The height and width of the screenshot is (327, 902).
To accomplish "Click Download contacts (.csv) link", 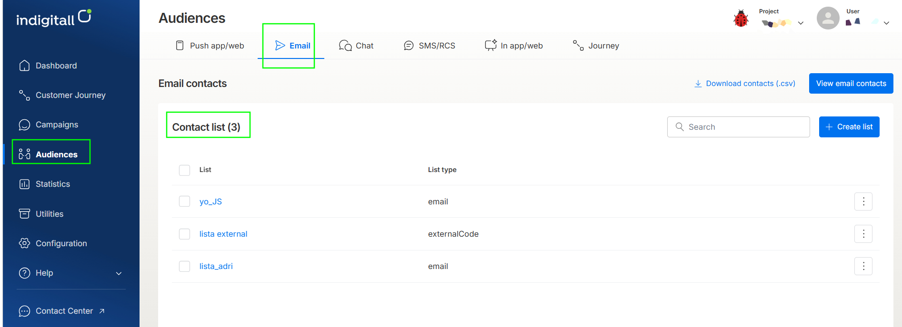I will (x=745, y=84).
